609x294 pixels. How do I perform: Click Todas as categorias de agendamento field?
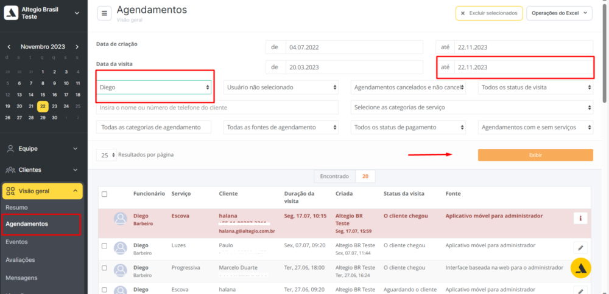pos(154,127)
